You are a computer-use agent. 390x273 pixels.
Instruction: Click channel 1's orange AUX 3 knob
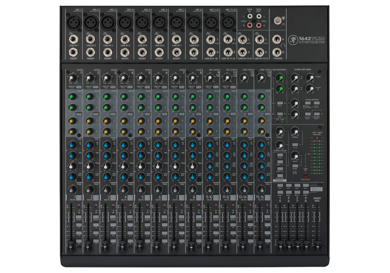point(73,121)
